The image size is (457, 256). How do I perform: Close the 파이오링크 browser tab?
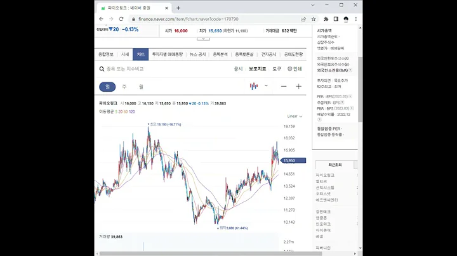pyautogui.click(x=167, y=8)
